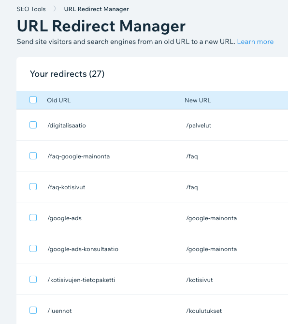Tick the /google-ads-konsultaatio checkbox
The width and height of the screenshot is (288, 324).
[x=33, y=249]
